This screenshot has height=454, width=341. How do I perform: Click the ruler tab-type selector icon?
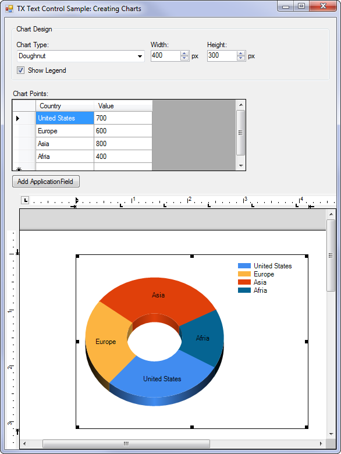[25, 200]
